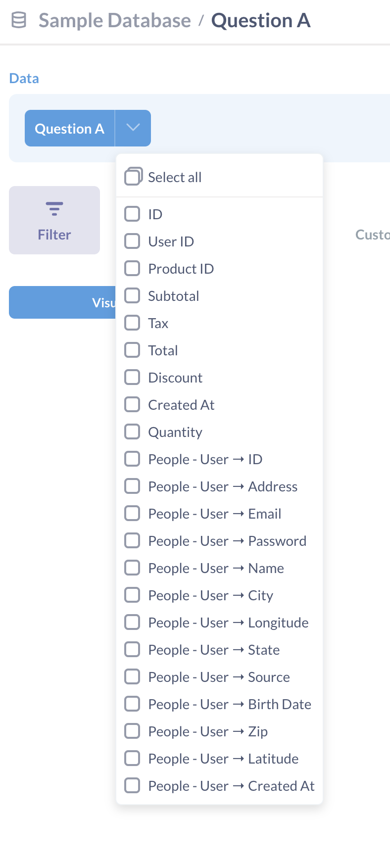
Task: Select the Filter funnel icon
Action: [x=54, y=208]
